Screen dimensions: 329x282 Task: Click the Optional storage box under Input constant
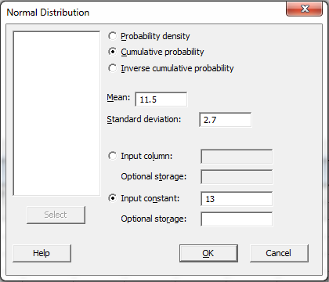tap(237, 219)
